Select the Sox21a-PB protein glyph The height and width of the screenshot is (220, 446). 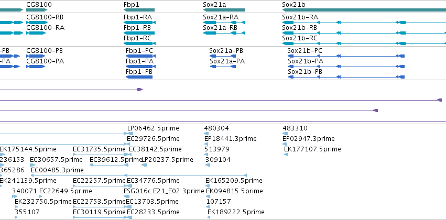coord(223,56)
